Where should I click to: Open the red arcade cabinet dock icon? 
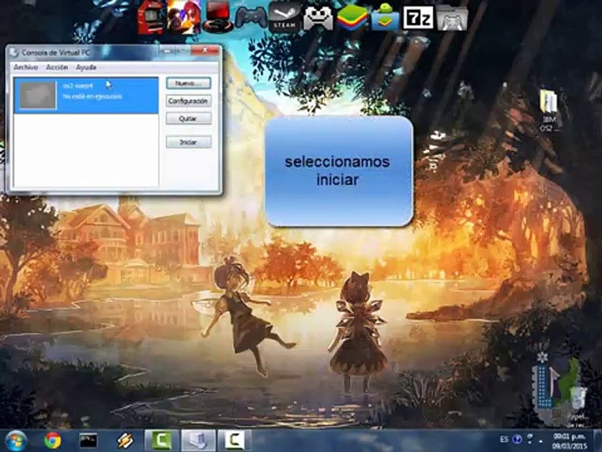(151, 18)
